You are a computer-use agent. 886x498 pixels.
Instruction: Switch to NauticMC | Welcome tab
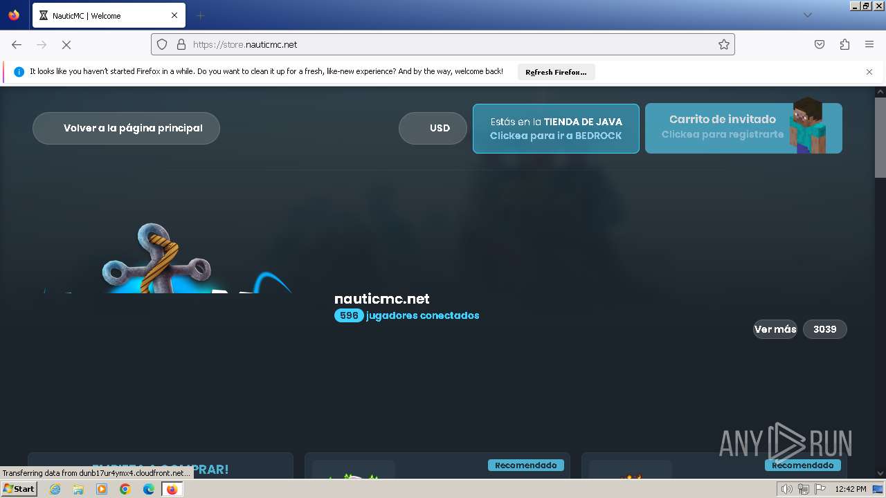tap(107, 15)
